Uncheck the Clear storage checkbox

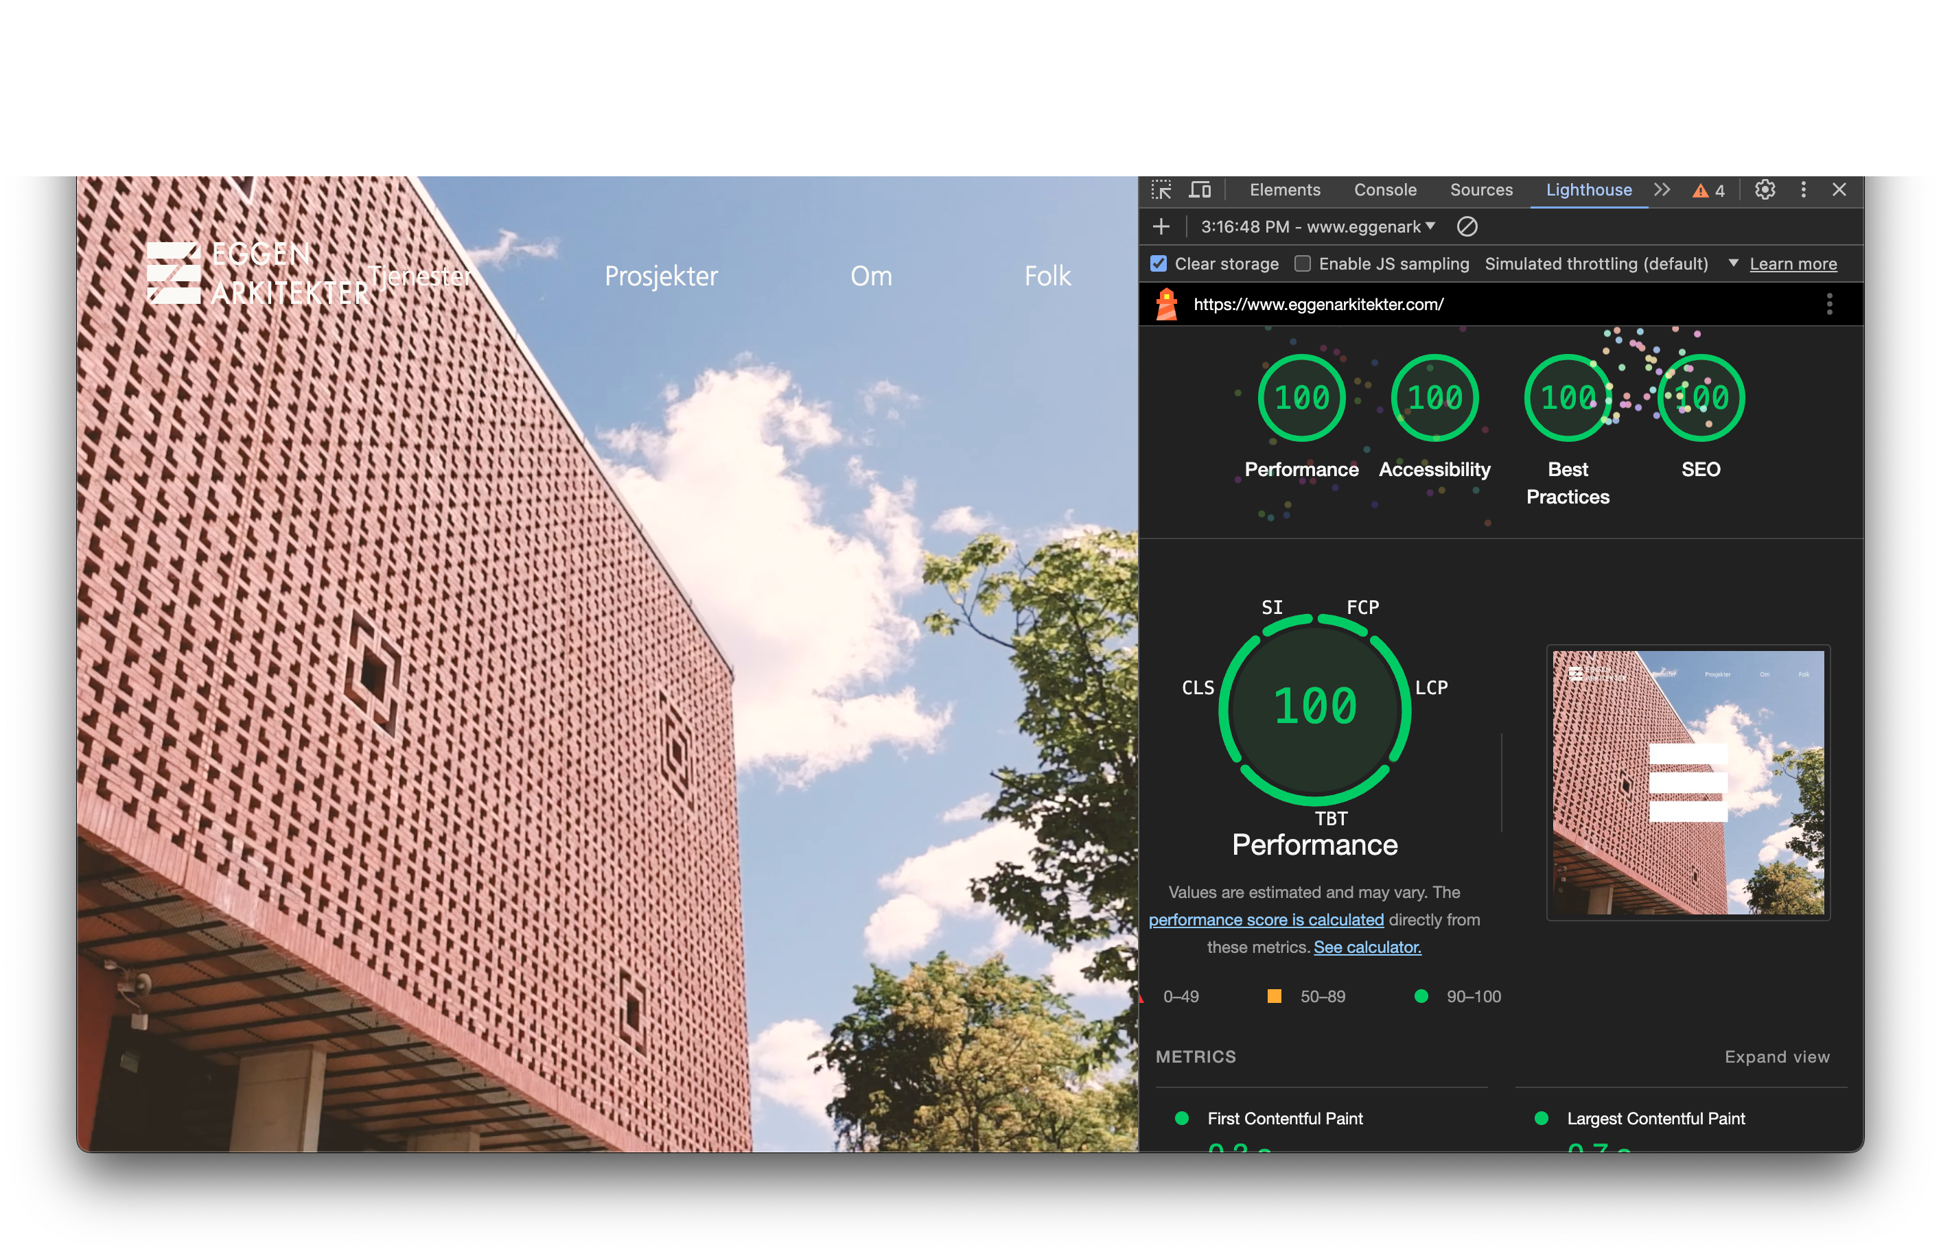(x=1157, y=264)
